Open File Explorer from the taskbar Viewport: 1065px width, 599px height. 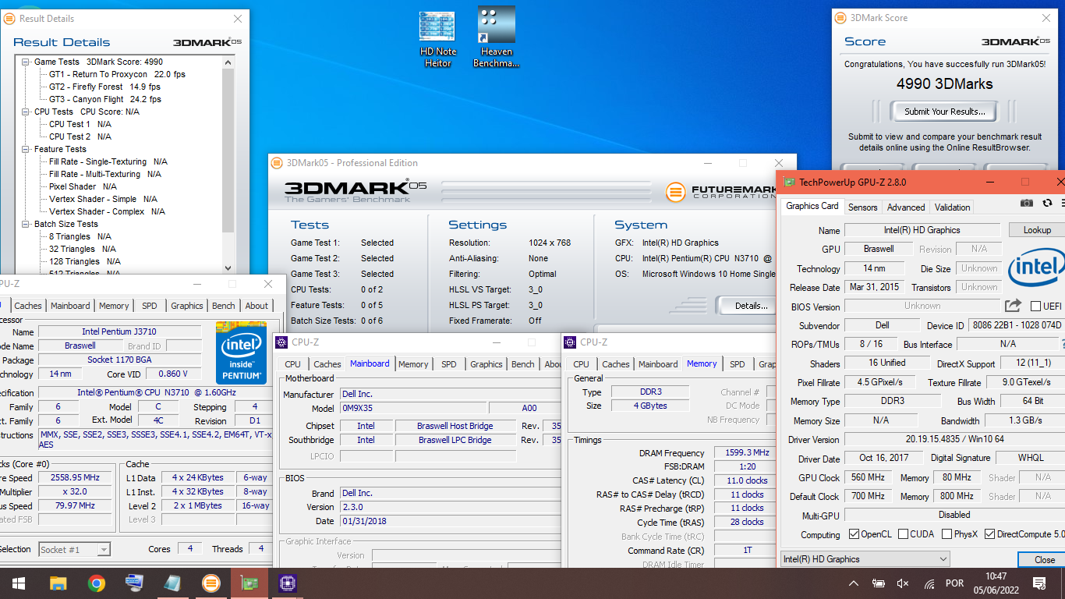(x=58, y=583)
